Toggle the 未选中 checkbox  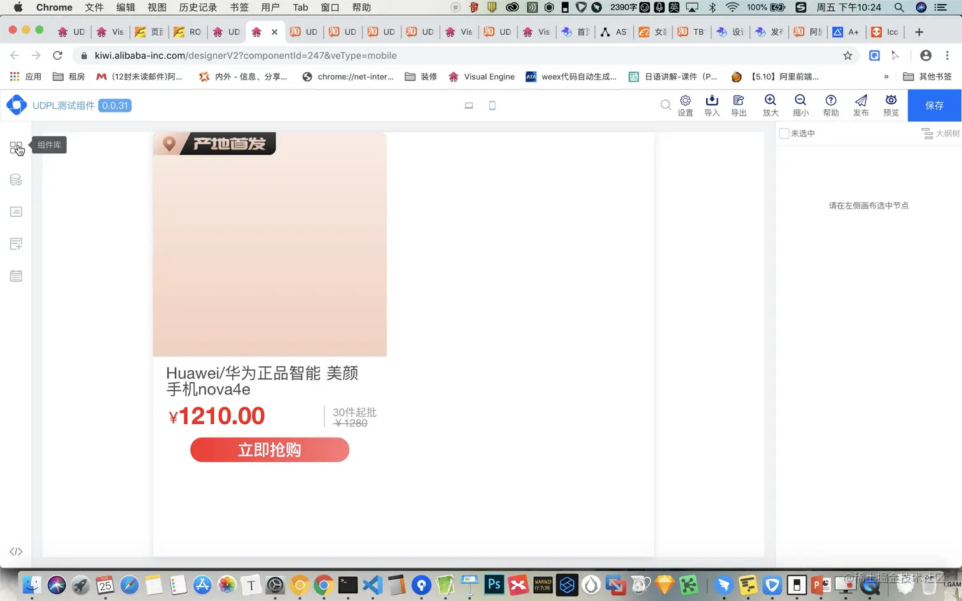pos(784,134)
